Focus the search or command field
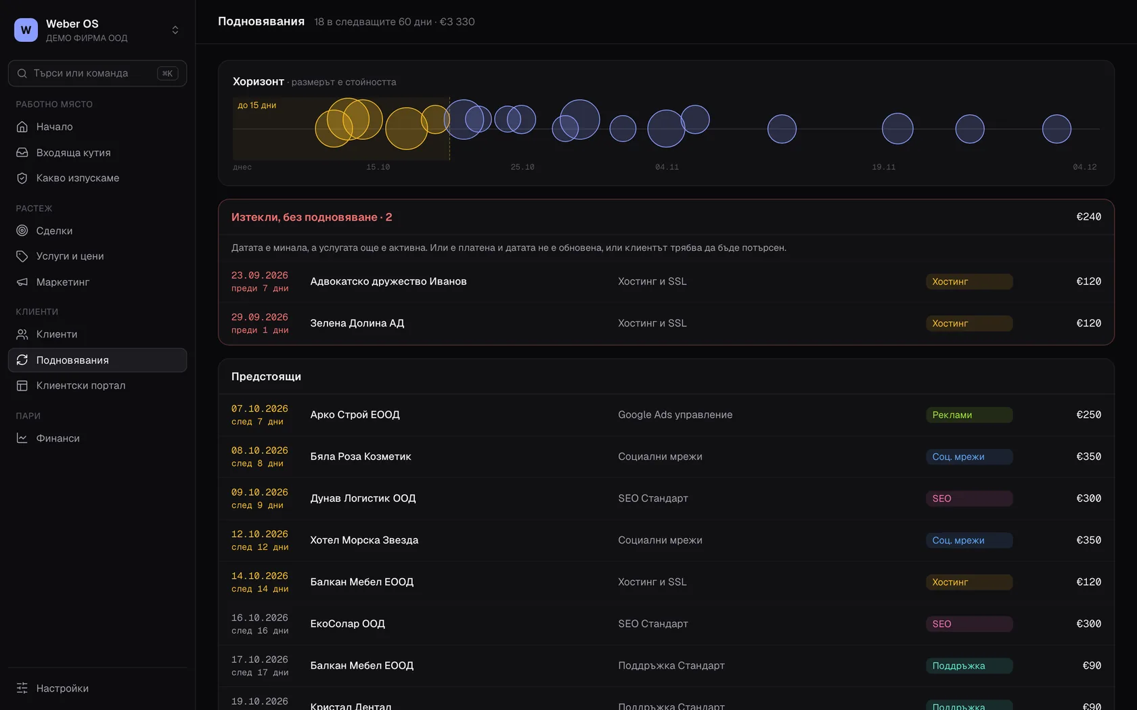This screenshot has width=1137, height=710. point(97,73)
